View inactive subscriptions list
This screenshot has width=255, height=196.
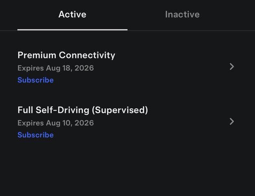pos(182,14)
